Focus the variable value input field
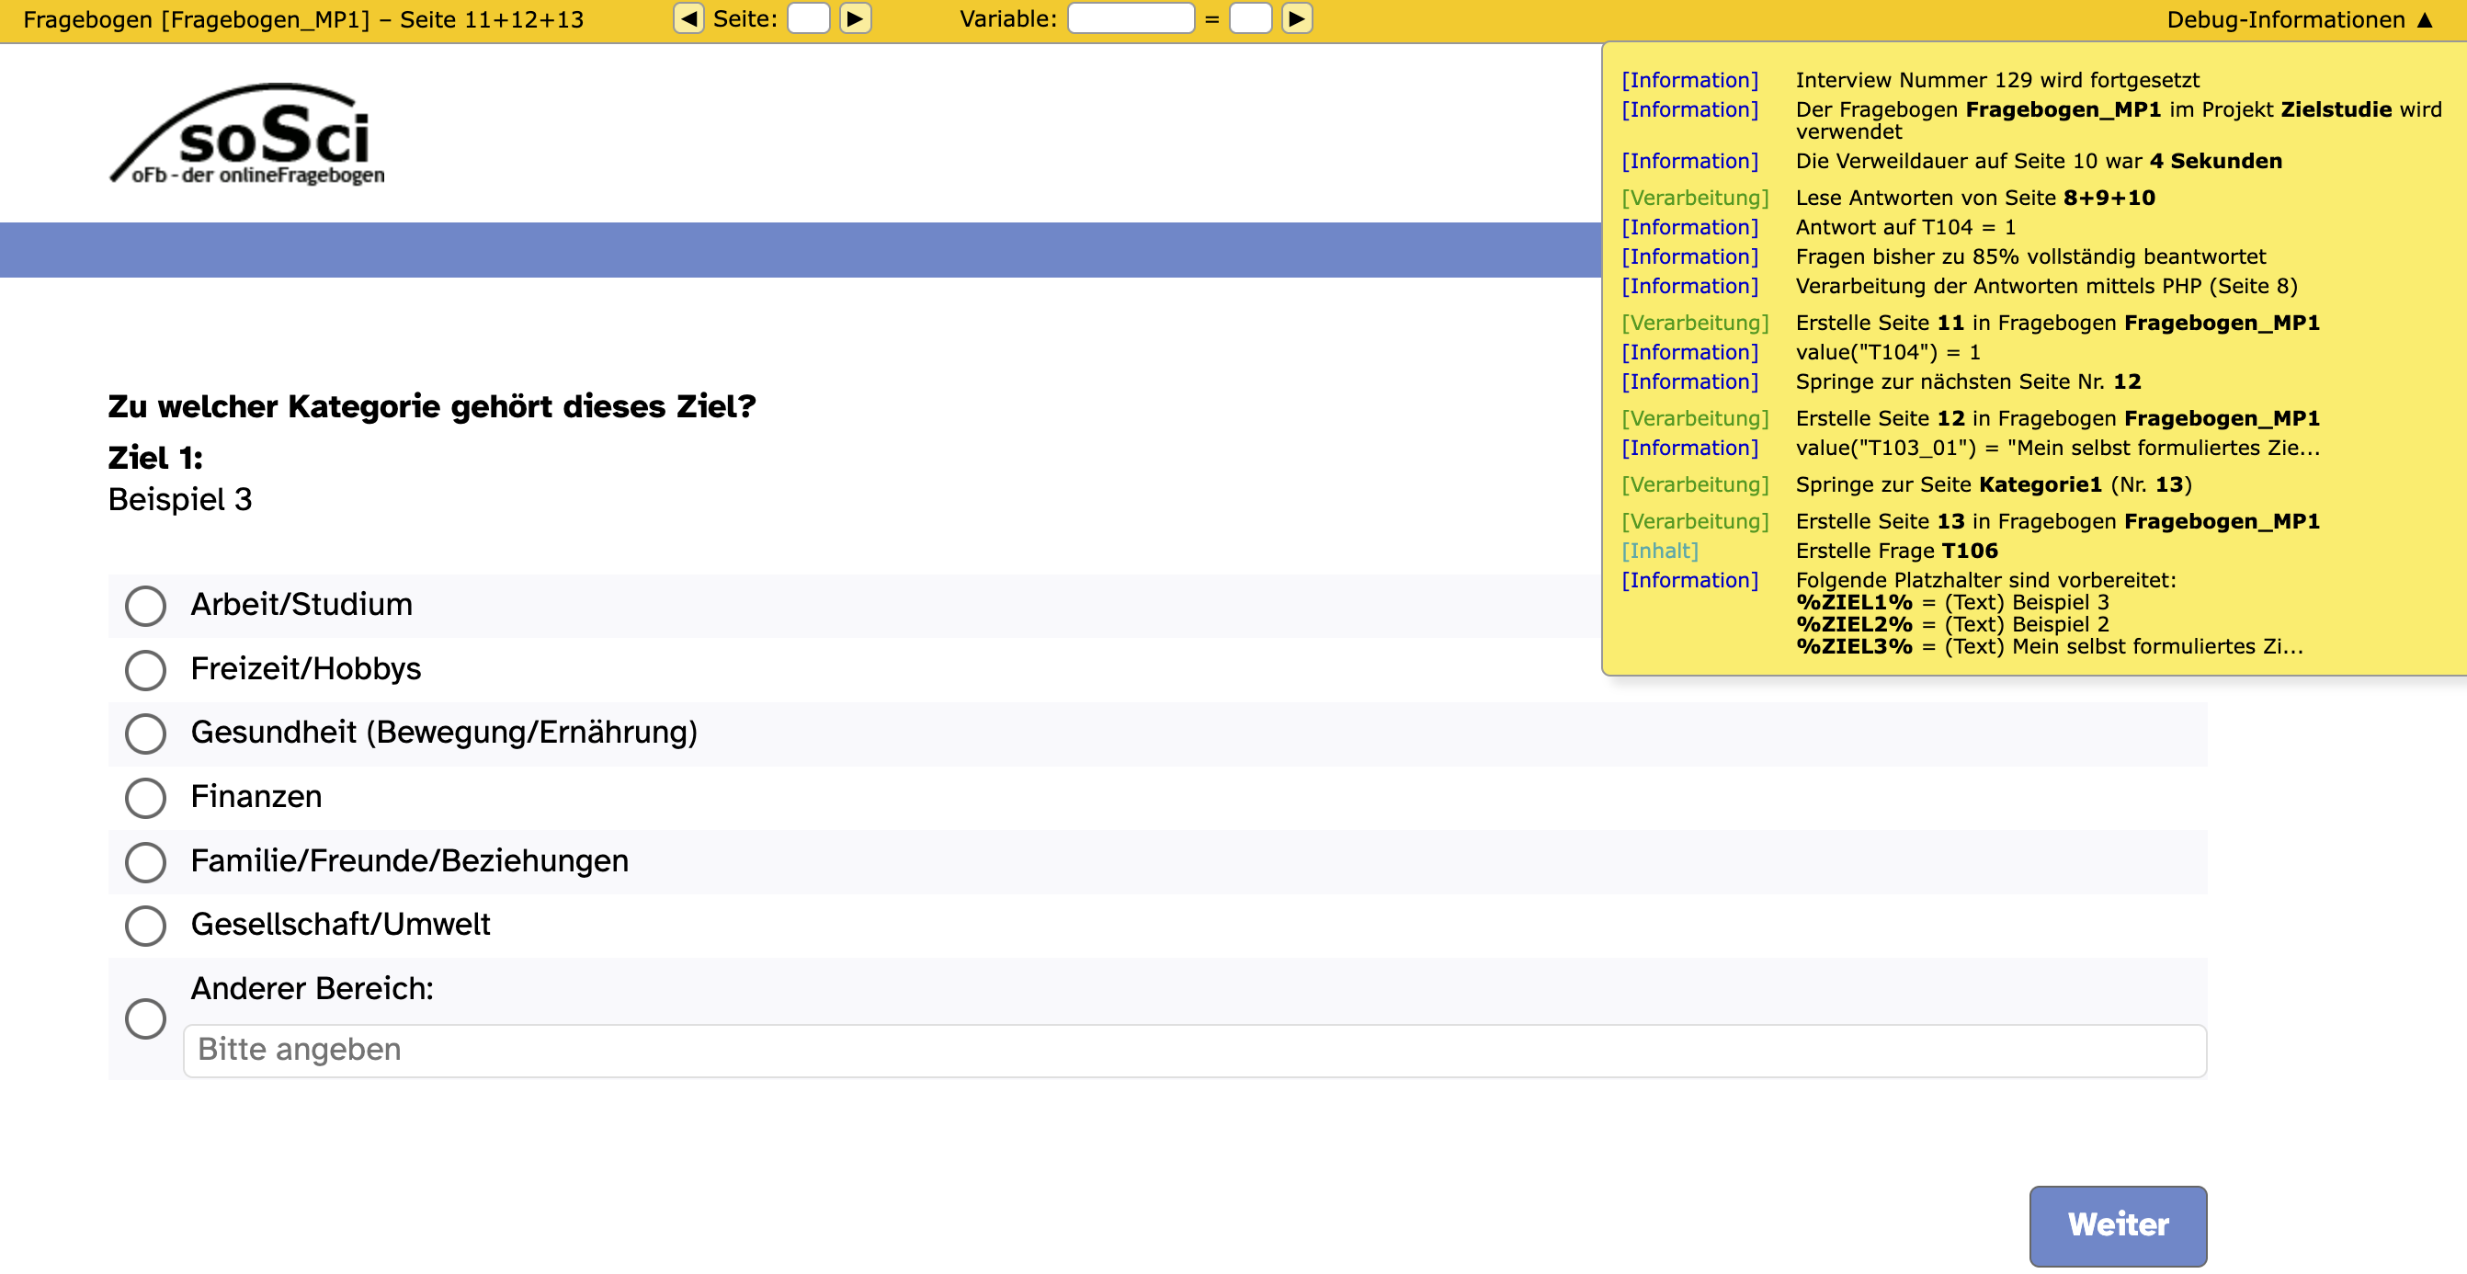2467x1274 pixels. point(1250,18)
